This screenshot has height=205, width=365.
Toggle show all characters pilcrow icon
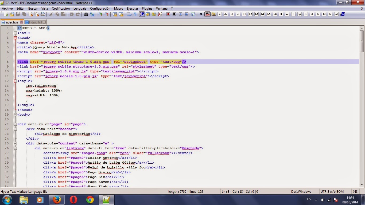135,14
